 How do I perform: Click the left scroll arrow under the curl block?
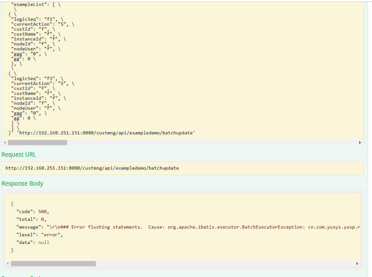pyautogui.click(x=5, y=143)
